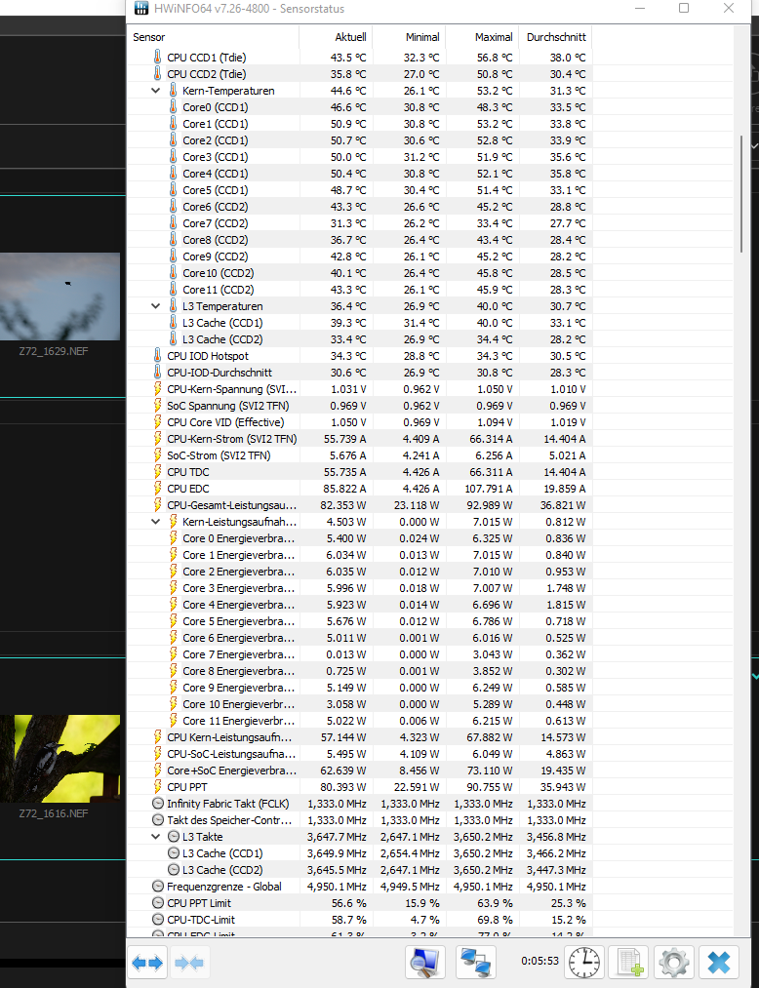Start logging with the document-plus icon
Image resolution: width=759 pixels, height=988 pixels.
pyautogui.click(x=630, y=963)
